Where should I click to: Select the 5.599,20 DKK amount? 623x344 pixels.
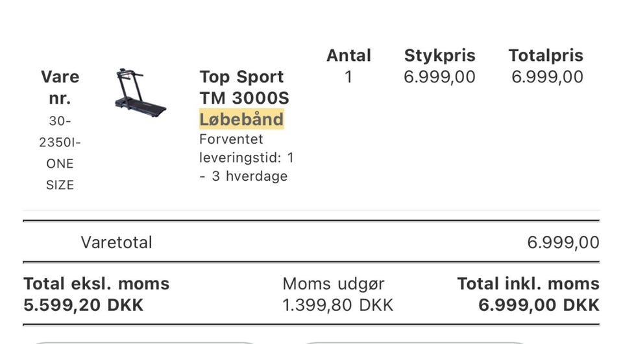[83, 305]
